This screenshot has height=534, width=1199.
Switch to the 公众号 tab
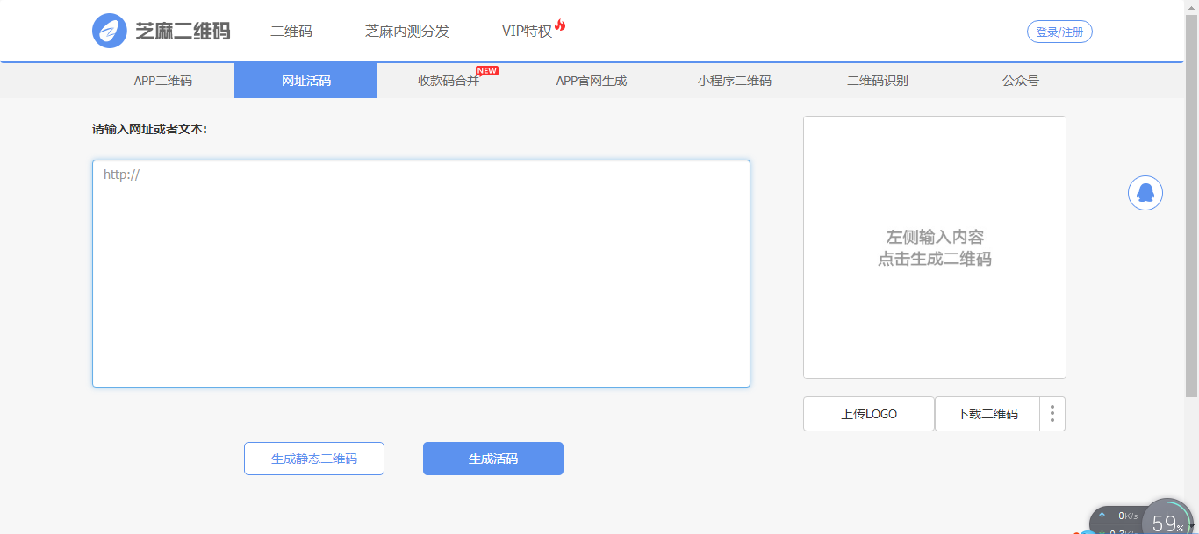pos(1021,81)
